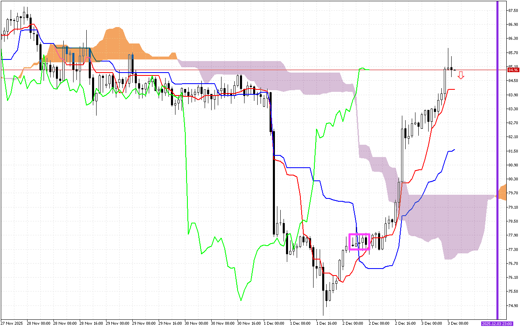The height and width of the screenshot is (328, 526).
Task: Click the 80.30 price scale label
Action: (x=512, y=179)
